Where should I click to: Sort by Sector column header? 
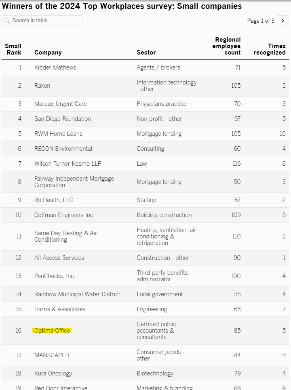pyautogui.click(x=146, y=53)
